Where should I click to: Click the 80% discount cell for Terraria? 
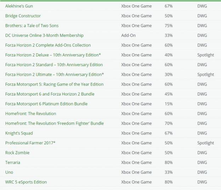169,162
